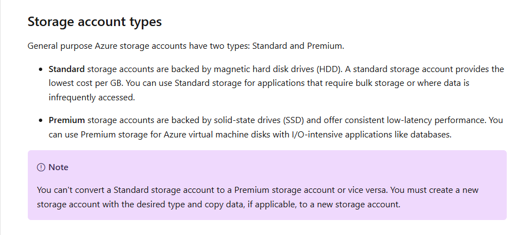Click the "Storage account types" heading
Viewport: 524px width, 235px height.
[94, 22]
